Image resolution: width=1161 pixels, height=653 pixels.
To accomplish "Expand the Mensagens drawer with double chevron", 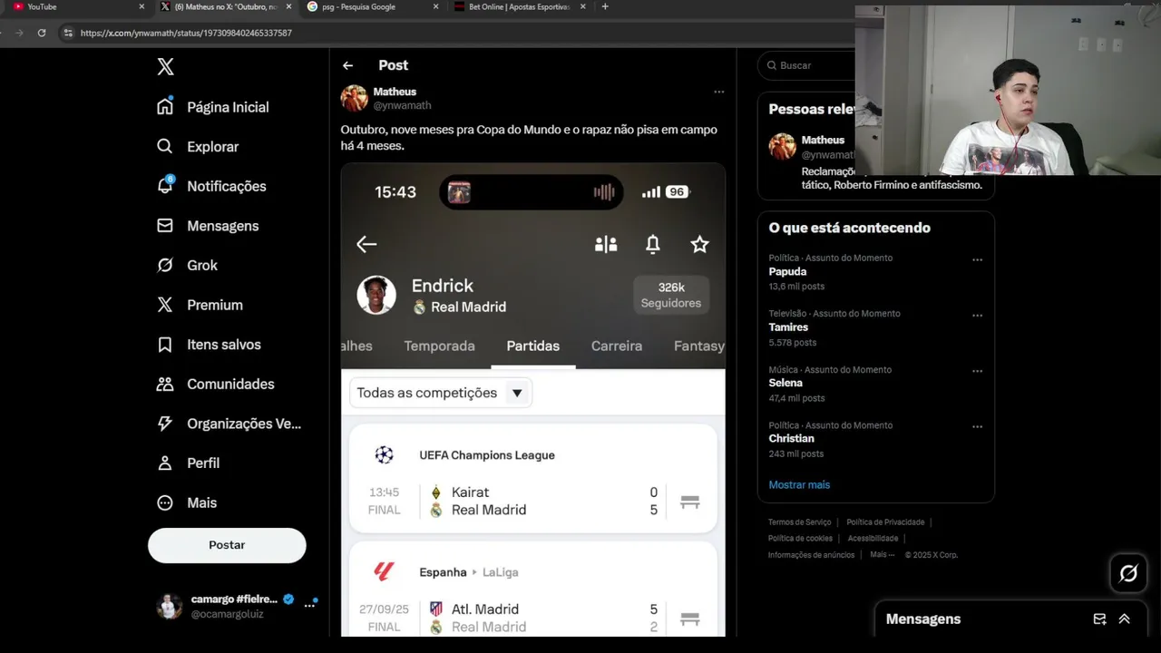I will [x=1124, y=619].
